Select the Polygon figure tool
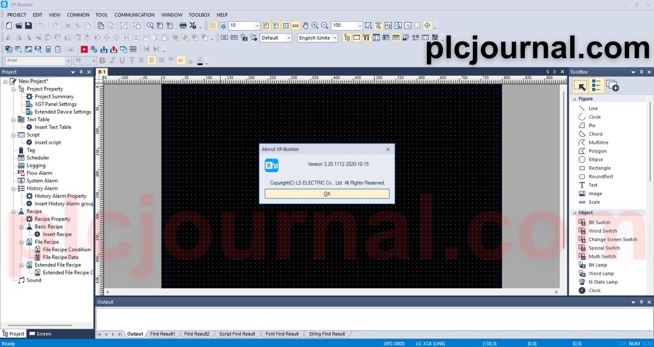The image size is (654, 347). 592,151
